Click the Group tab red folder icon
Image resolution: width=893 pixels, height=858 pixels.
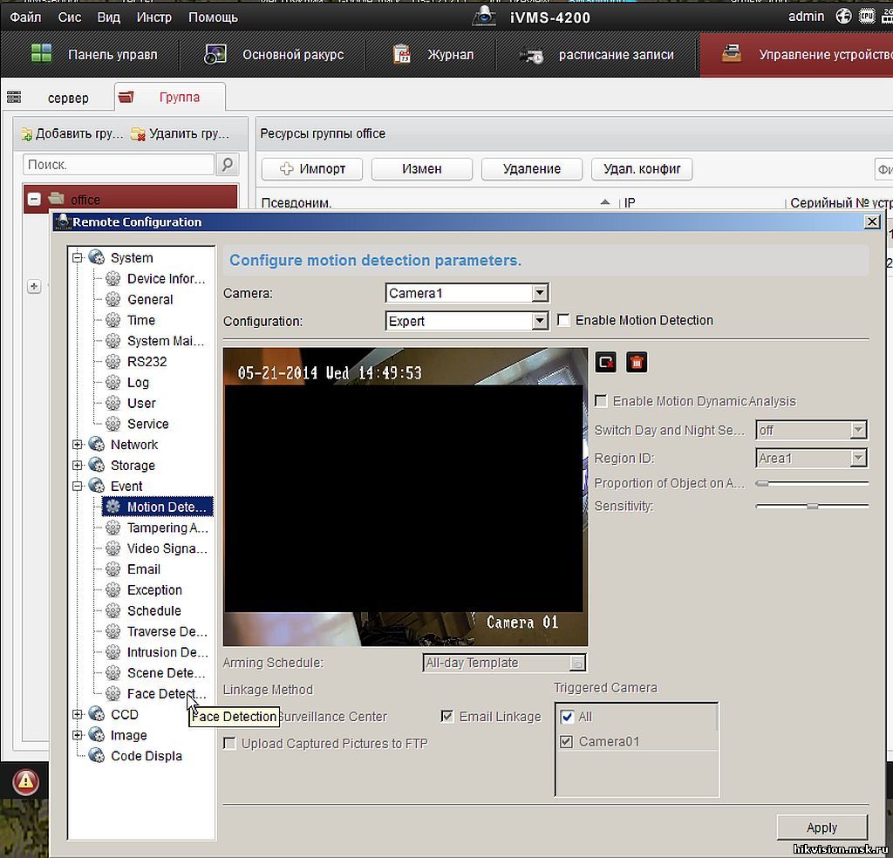[x=126, y=97]
